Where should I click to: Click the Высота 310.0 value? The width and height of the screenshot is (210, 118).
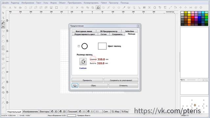(x=101, y=63)
